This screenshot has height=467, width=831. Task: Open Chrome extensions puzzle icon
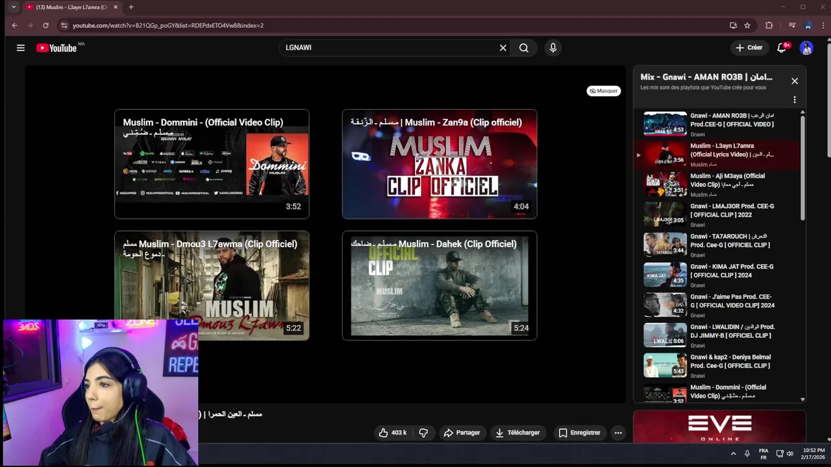769,25
